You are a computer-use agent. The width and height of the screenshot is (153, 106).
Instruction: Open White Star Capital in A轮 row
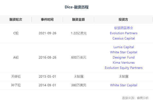point(124,52)
